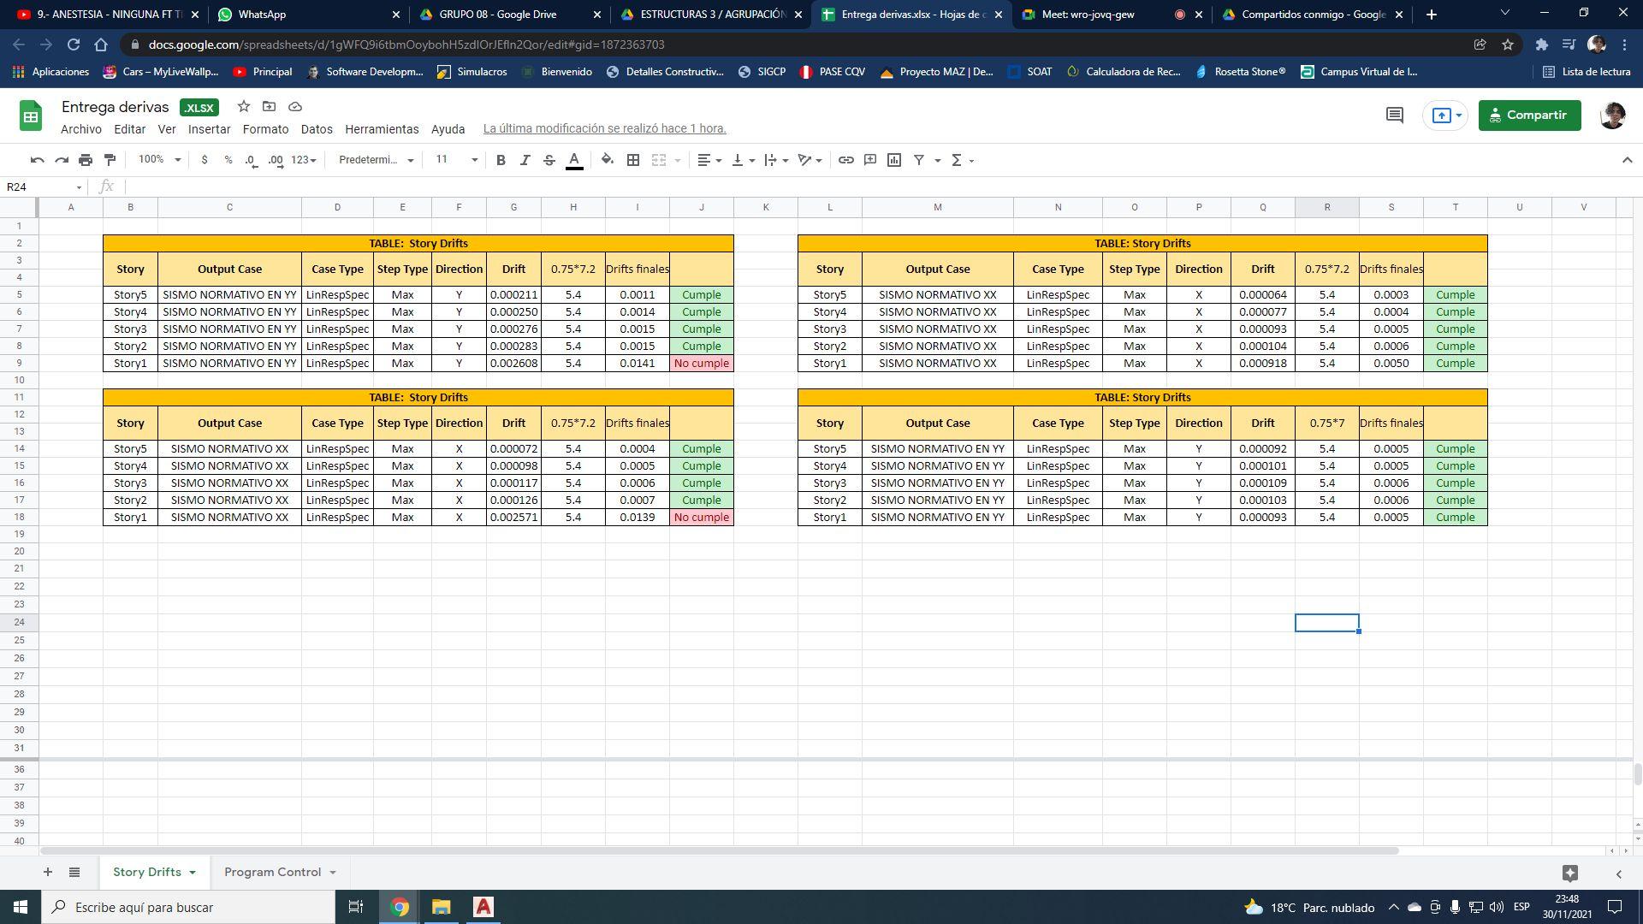Open the zoom 100% dropdown
The width and height of the screenshot is (1643, 924).
pyautogui.click(x=159, y=160)
